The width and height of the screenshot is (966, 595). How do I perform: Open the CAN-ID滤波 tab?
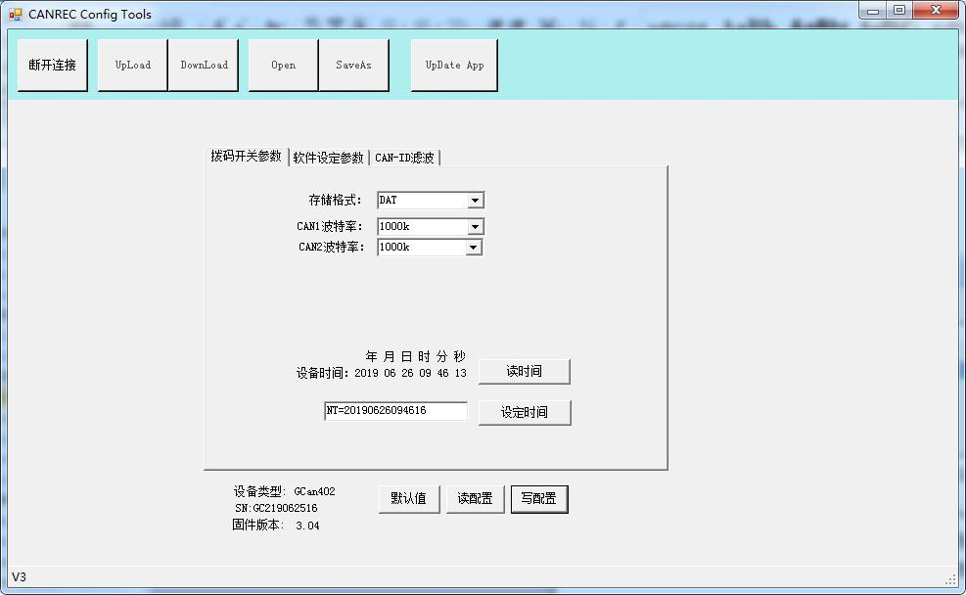(x=405, y=158)
